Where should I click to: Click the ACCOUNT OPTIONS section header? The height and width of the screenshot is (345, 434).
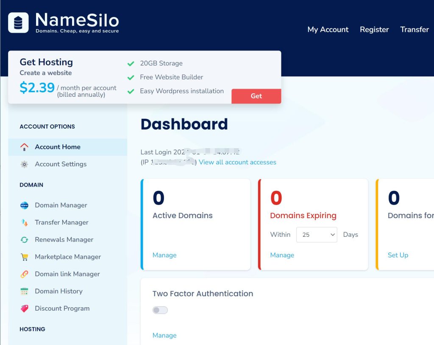[x=47, y=126]
